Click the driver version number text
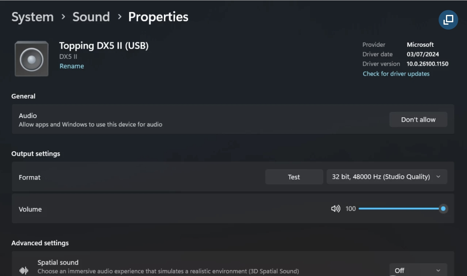Screen dimensions: 467x276 pyautogui.click(x=427, y=64)
